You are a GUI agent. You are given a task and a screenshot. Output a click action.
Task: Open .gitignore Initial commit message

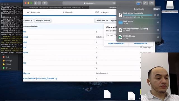pos(102,73)
